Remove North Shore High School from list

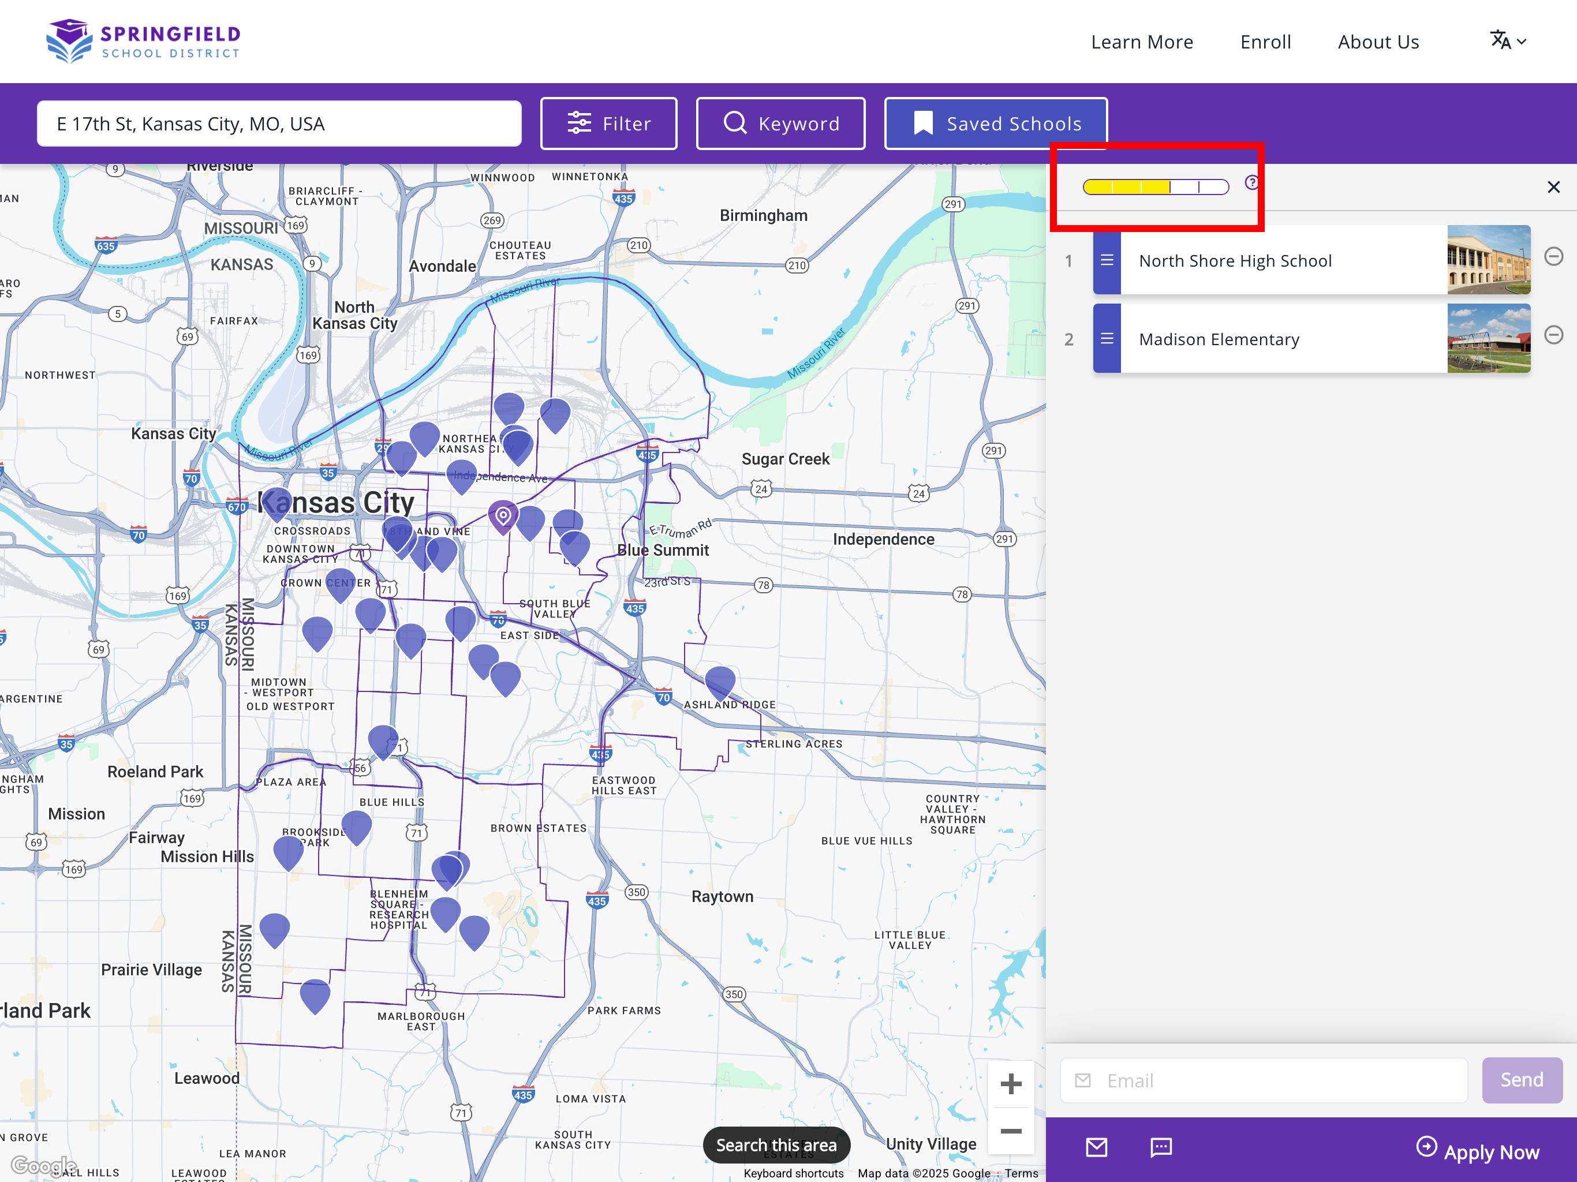pos(1553,257)
